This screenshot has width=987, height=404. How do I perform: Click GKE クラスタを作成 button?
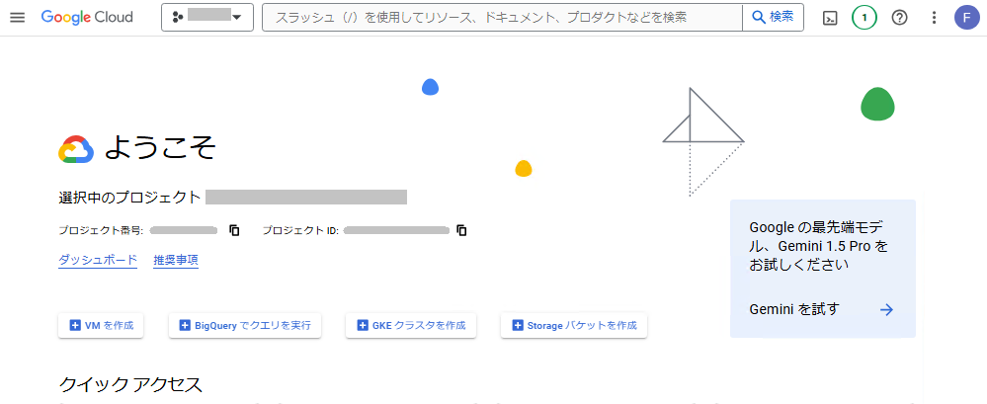pyautogui.click(x=411, y=325)
